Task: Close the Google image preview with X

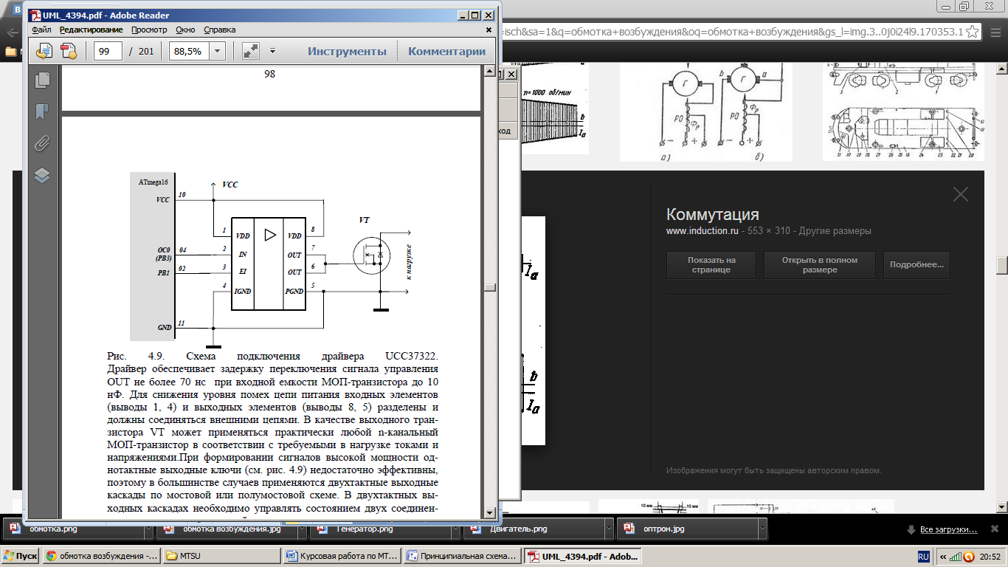Action: (x=960, y=194)
